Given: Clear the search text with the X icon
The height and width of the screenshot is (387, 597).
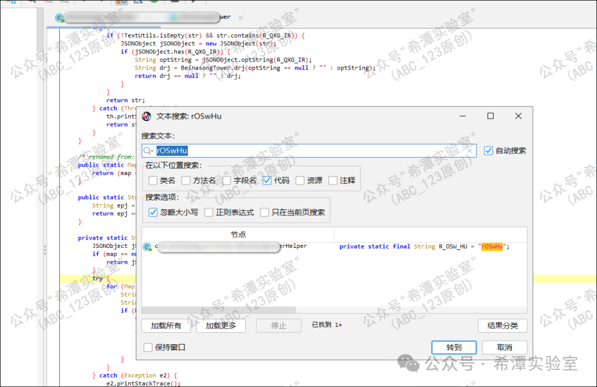Looking at the screenshot, I should pos(470,151).
